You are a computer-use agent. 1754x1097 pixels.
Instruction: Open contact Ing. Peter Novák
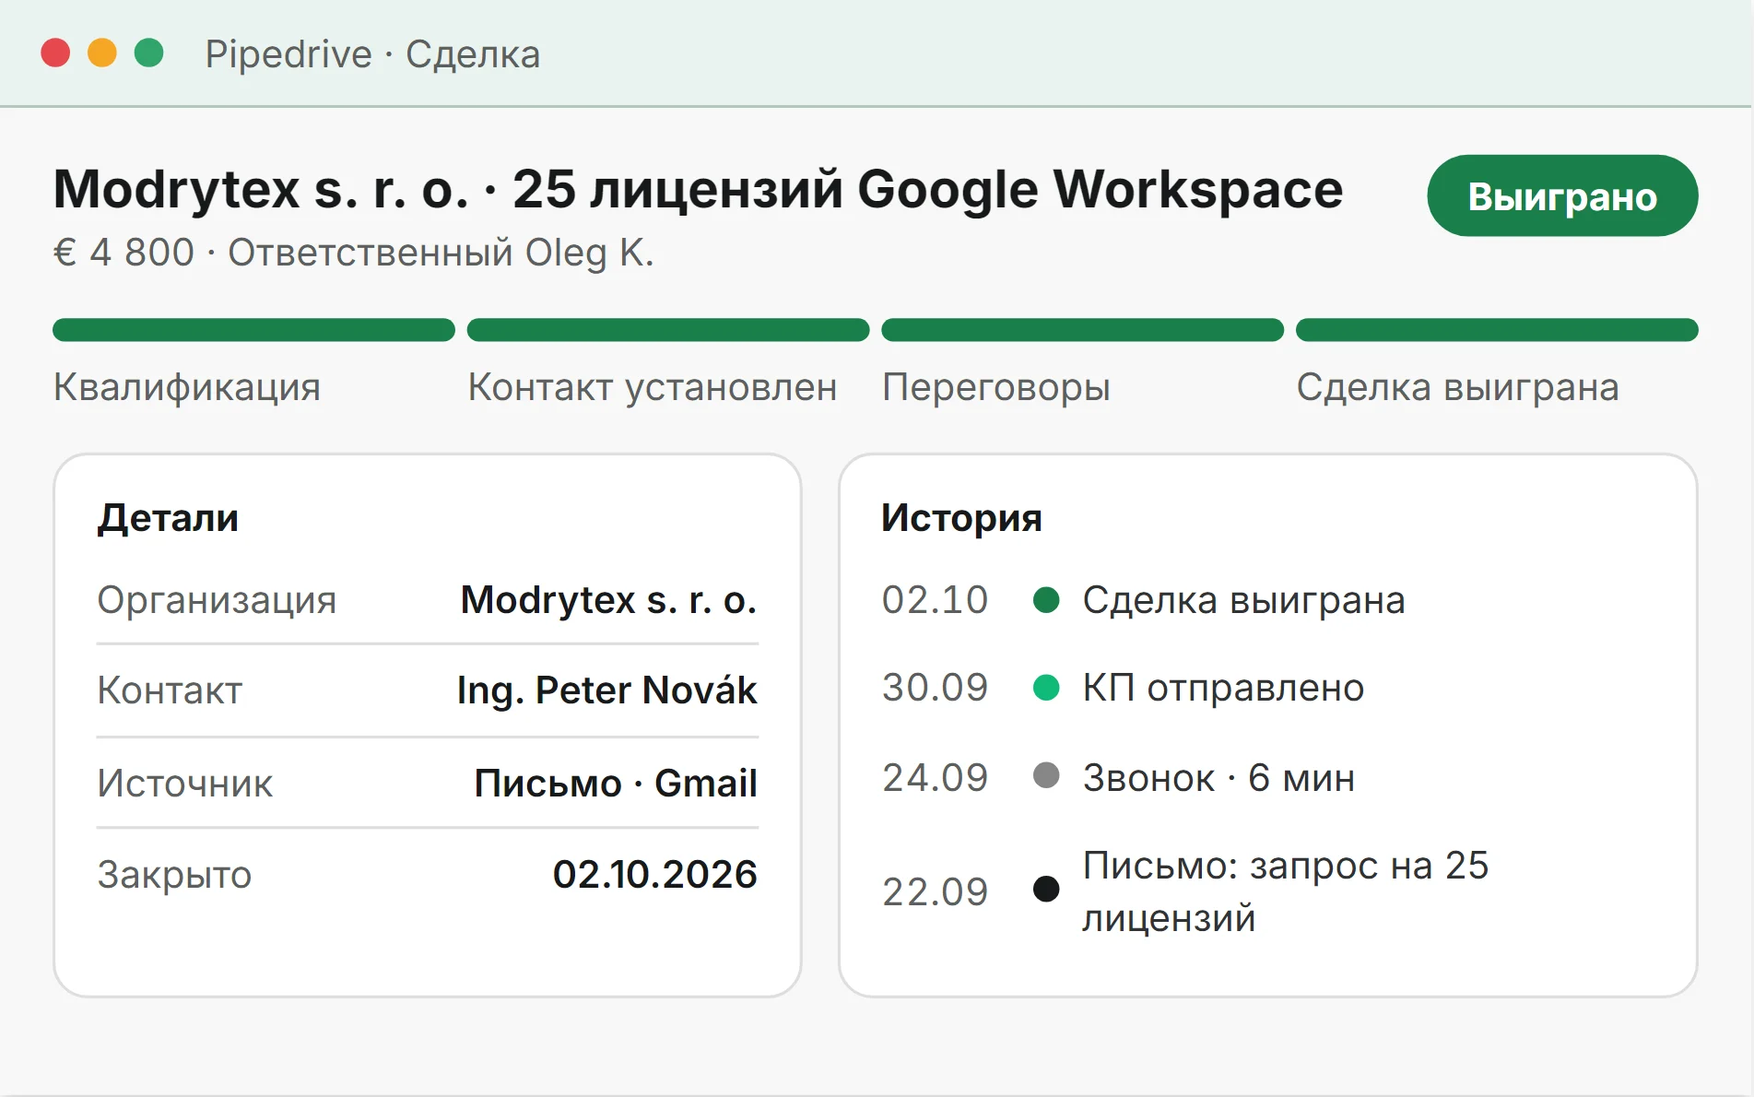pyautogui.click(x=606, y=690)
